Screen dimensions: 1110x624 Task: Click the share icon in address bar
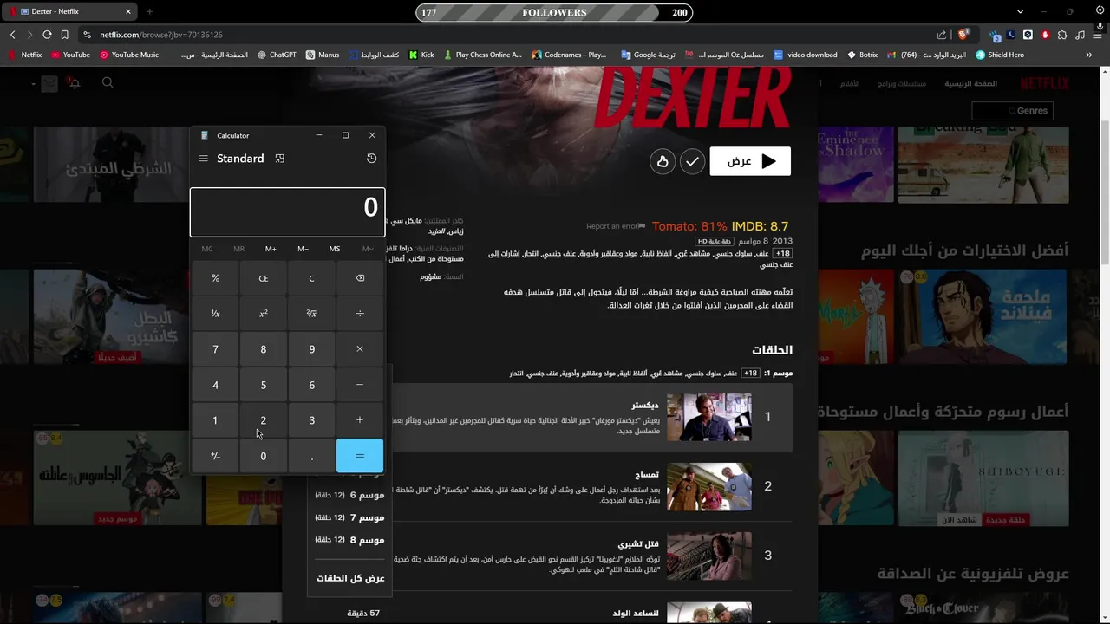click(942, 35)
